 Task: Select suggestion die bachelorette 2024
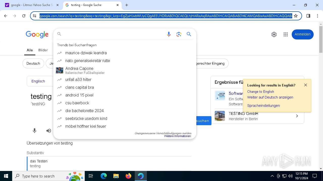pyautogui.click(x=125, y=111)
